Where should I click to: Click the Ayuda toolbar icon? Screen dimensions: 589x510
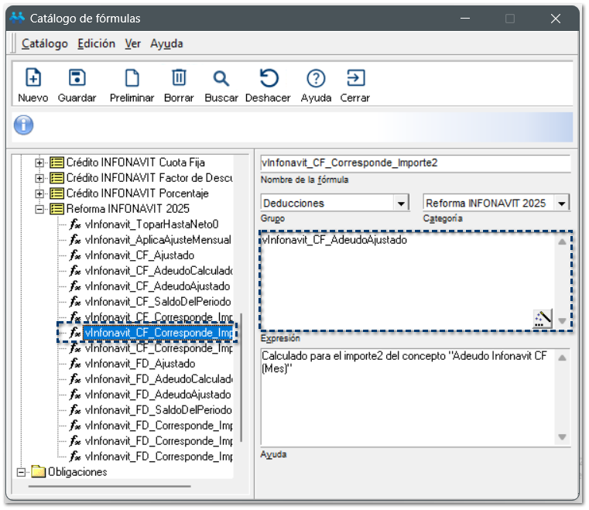[316, 78]
